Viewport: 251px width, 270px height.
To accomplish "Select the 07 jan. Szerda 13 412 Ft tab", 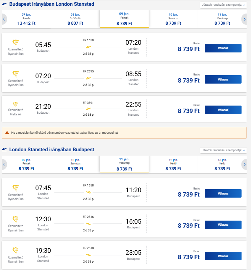I will tap(26, 19).
